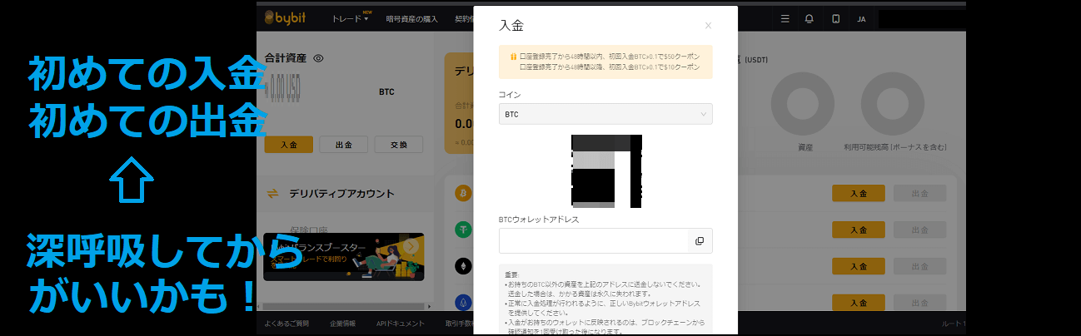Open the JA language selector
Viewport: 1081px width, 336px height.
point(861,19)
